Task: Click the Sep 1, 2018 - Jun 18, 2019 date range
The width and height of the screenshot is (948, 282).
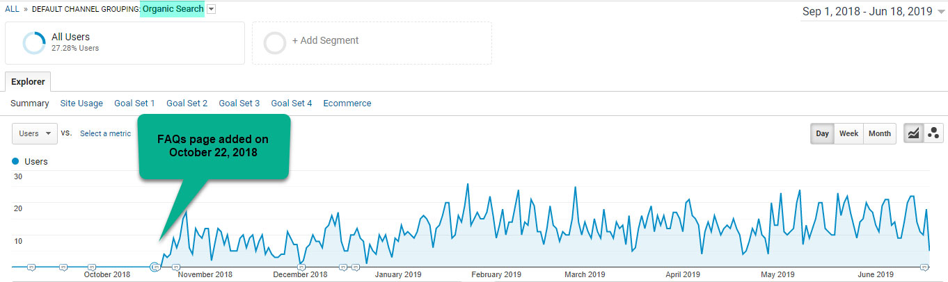Action: [x=867, y=12]
